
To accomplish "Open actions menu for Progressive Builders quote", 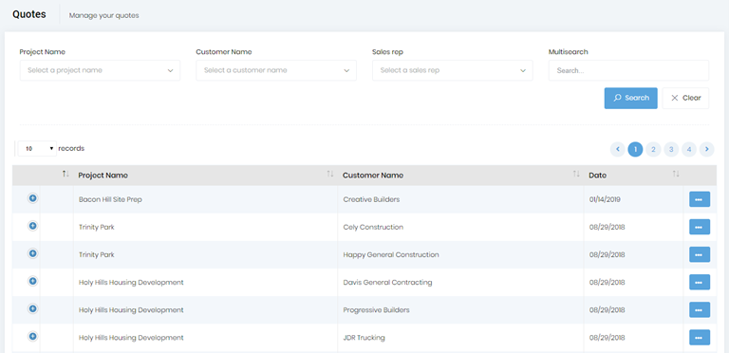I will pyautogui.click(x=700, y=309).
